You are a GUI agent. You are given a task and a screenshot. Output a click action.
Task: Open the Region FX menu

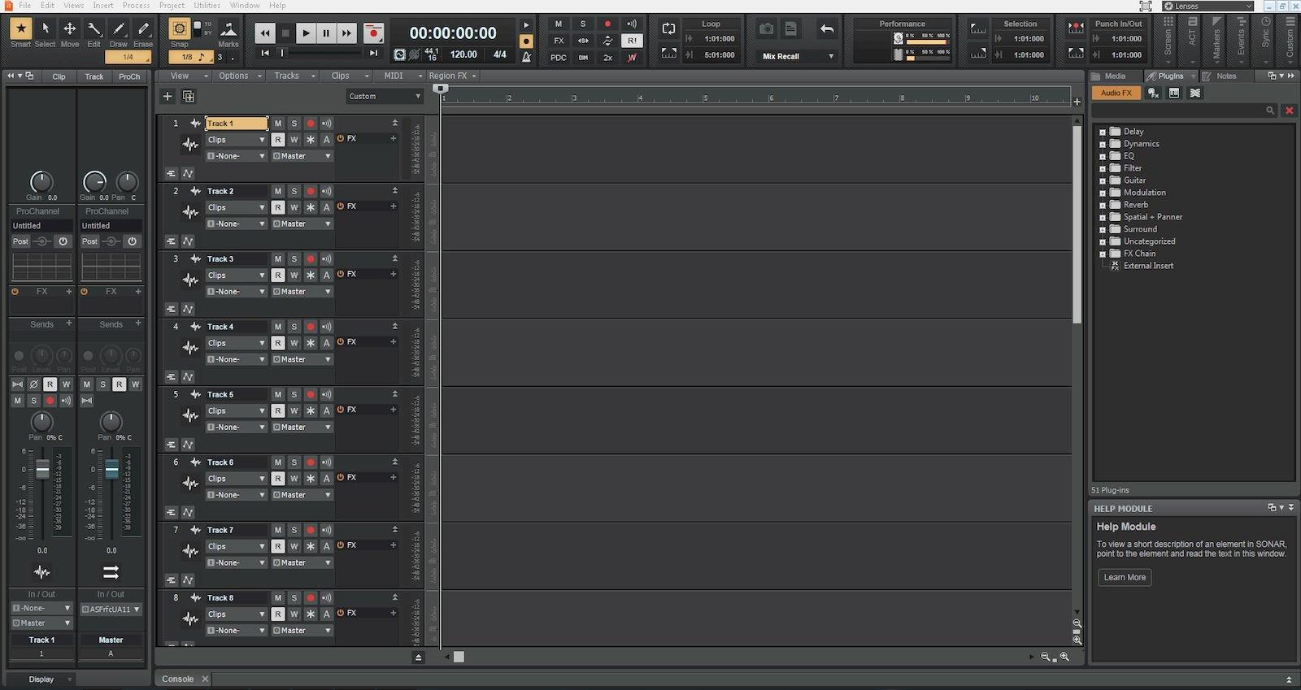click(x=452, y=76)
